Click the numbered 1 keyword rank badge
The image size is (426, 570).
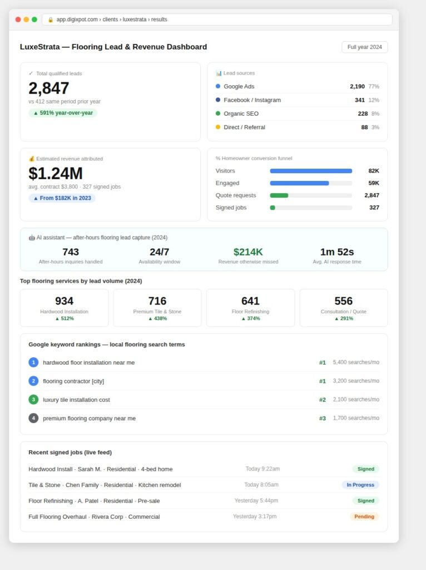(33, 362)
